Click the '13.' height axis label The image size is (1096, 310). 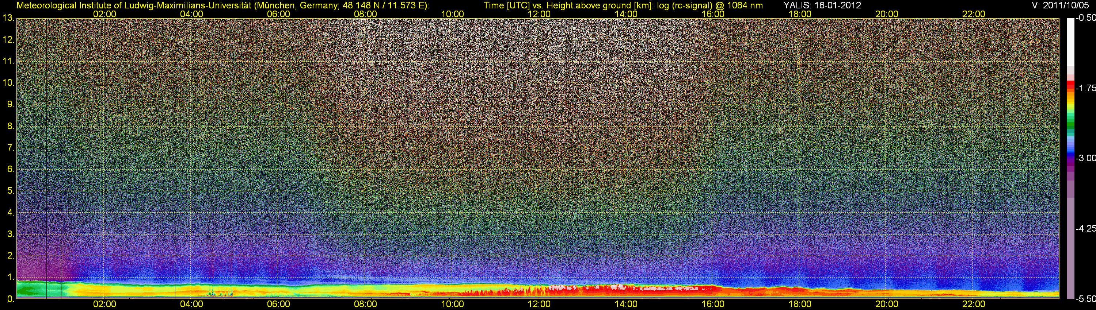click(8, 18)
